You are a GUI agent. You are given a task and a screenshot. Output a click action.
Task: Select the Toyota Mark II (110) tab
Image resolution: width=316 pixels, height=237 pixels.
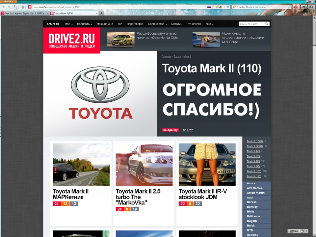point(74,13)
